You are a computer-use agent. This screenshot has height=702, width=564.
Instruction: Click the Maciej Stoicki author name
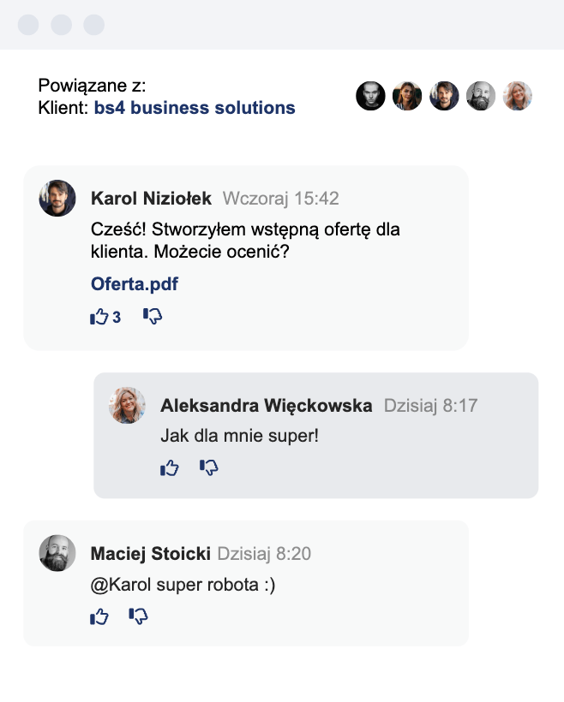tap(150, 554)
